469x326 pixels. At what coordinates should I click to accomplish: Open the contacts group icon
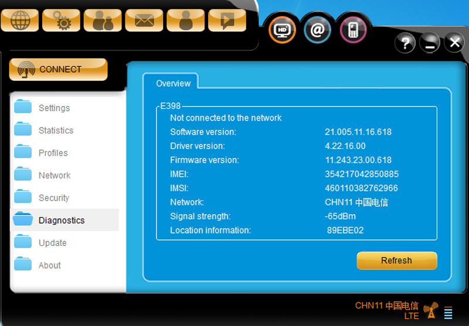(x=103, y=20)
